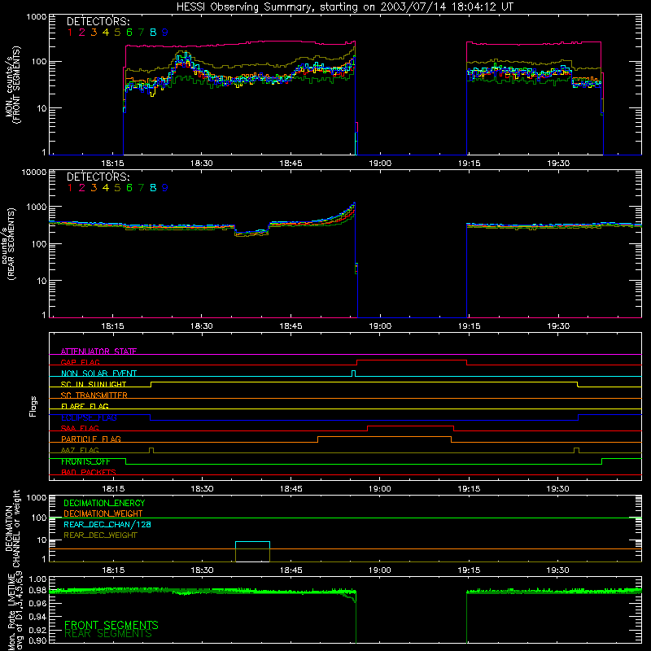The height and width of the screenshot is (651, 651).
Task: Click detector 2 legend number in front segments plot
Action: [x=82, y=33]
